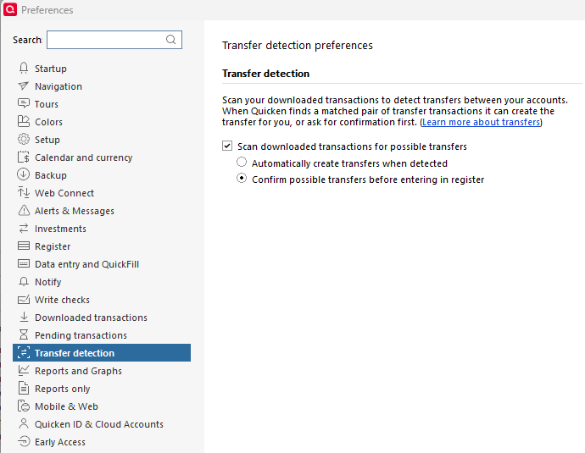Open Register preferences
The image size is (585, 453).
click(53, 246)
